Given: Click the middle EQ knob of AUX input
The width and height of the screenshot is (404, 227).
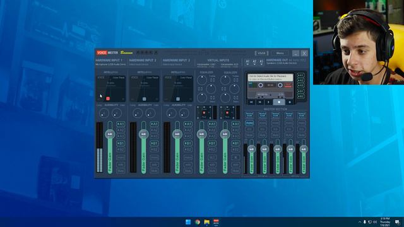Looking at the screenshot, I should [x=234, y=89].
